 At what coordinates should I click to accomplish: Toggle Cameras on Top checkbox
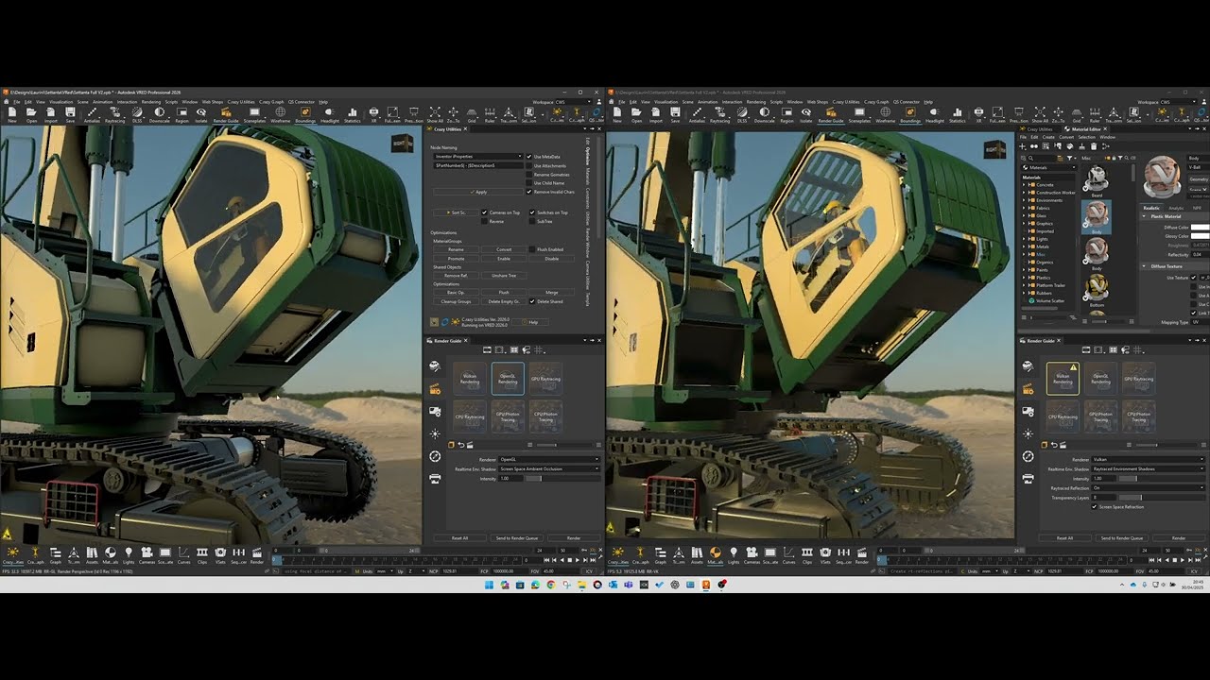coord(485,212)
